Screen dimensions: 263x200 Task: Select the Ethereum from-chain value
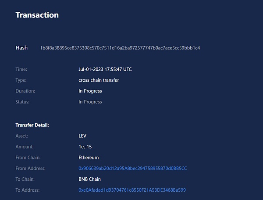[x=89, y=158]
